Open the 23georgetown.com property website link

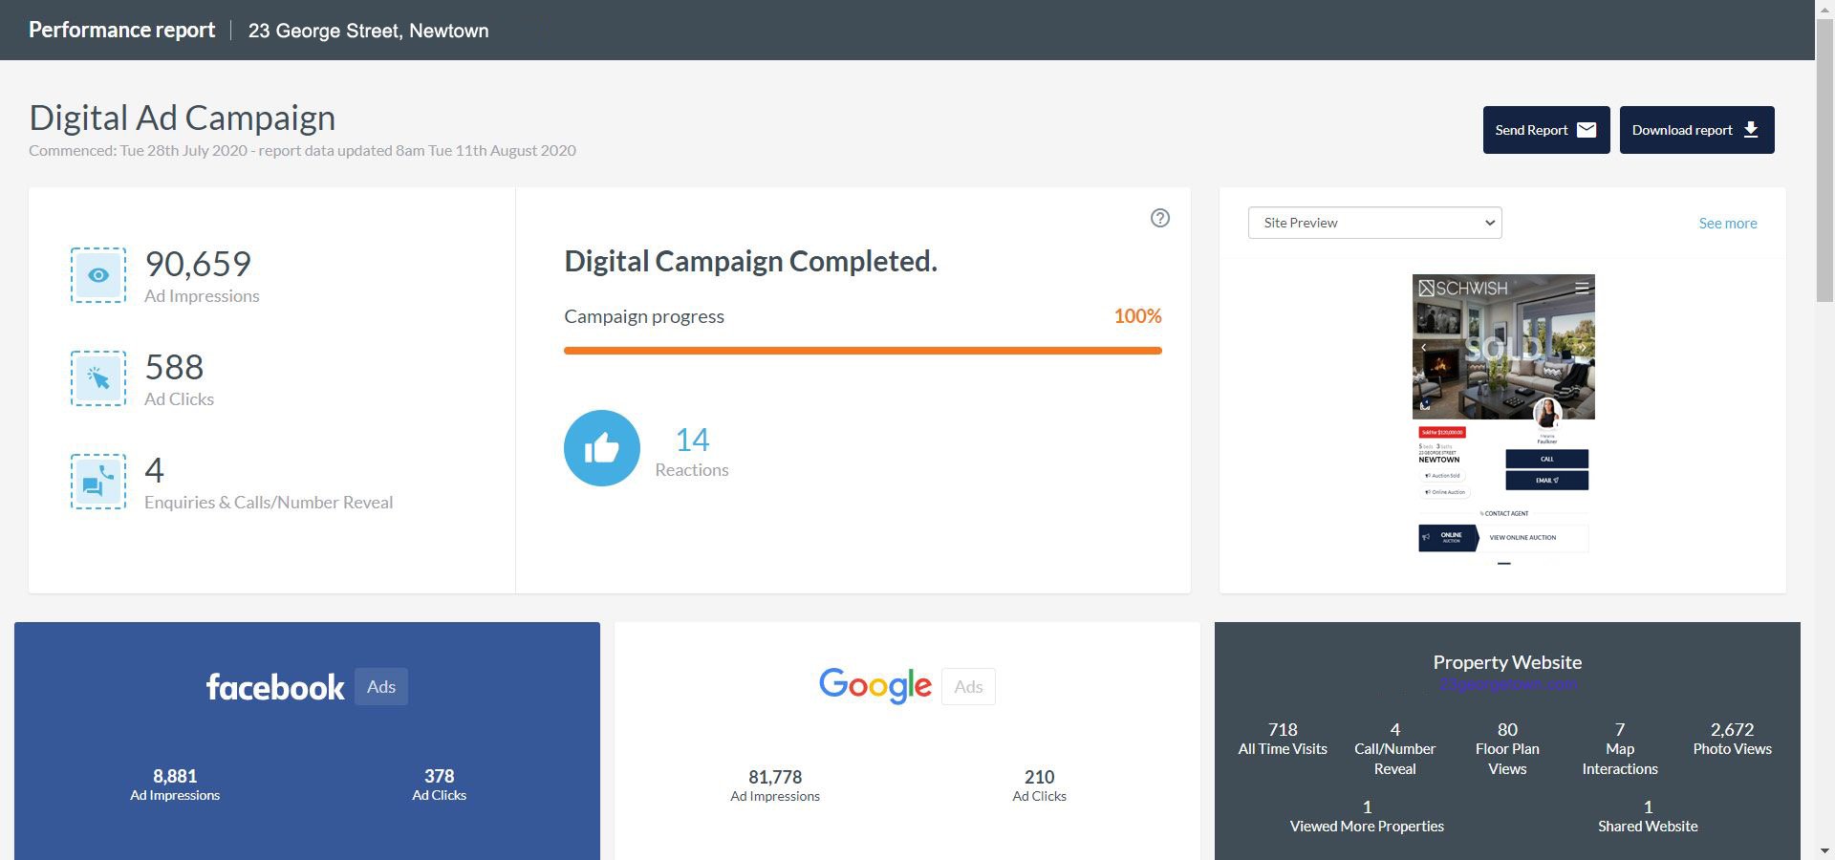(x=1507, y=685)
